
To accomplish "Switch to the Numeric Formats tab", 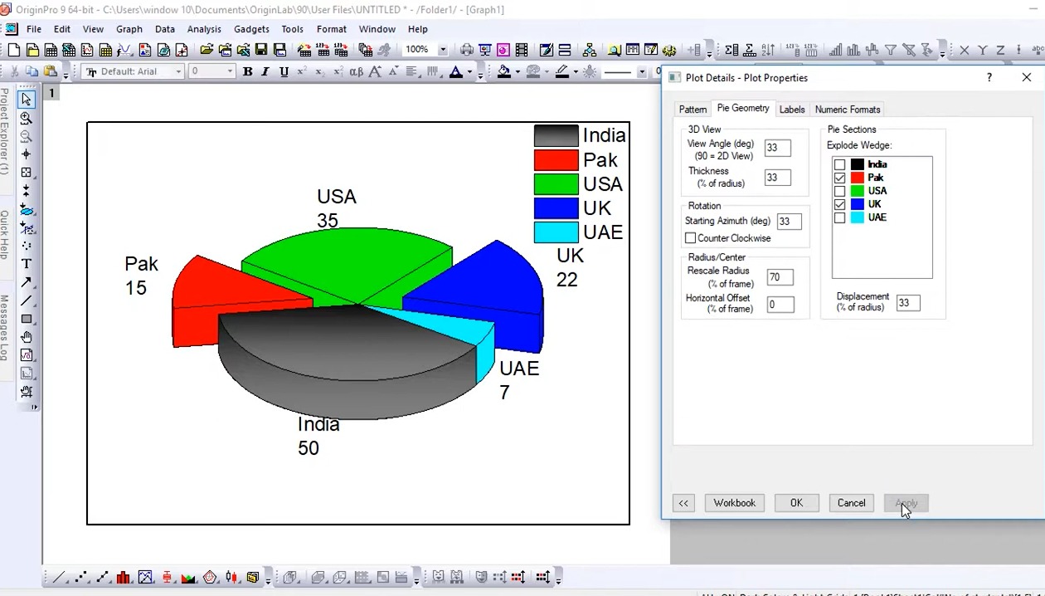I will (848, 110).
